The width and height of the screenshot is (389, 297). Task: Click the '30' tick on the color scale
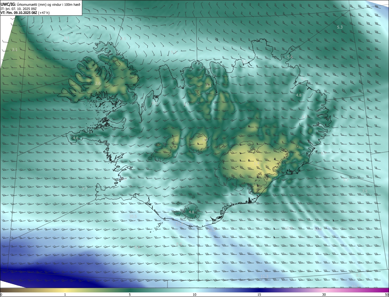pyautogui.click(x=324, y=295)
